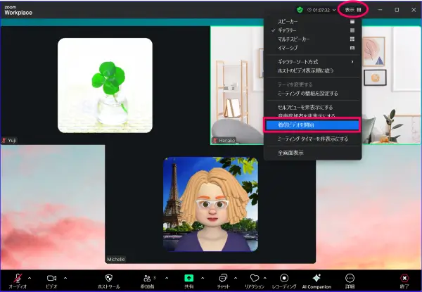Click the Michelle name label
Image resolution: width=422 pixels, height=292 pixels.
coord(116,260)
